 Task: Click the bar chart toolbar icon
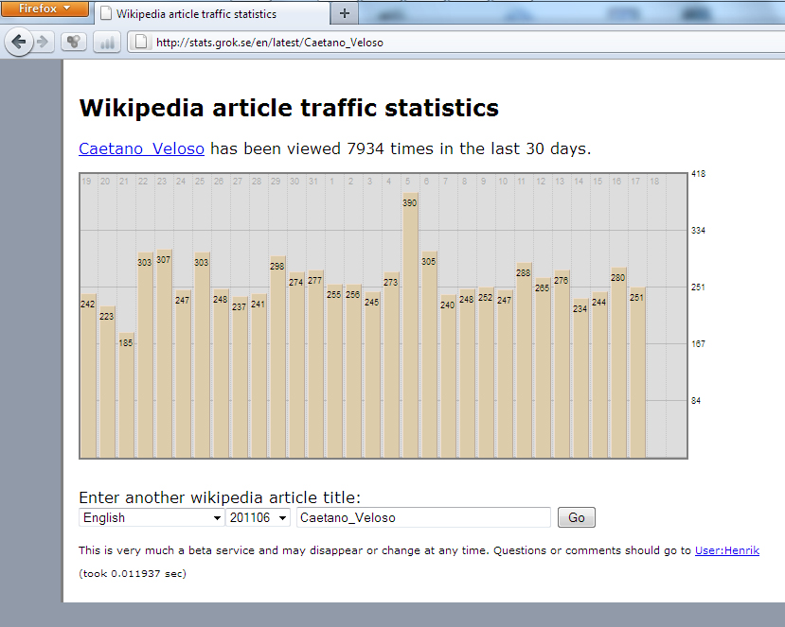(x=106, y=42)
